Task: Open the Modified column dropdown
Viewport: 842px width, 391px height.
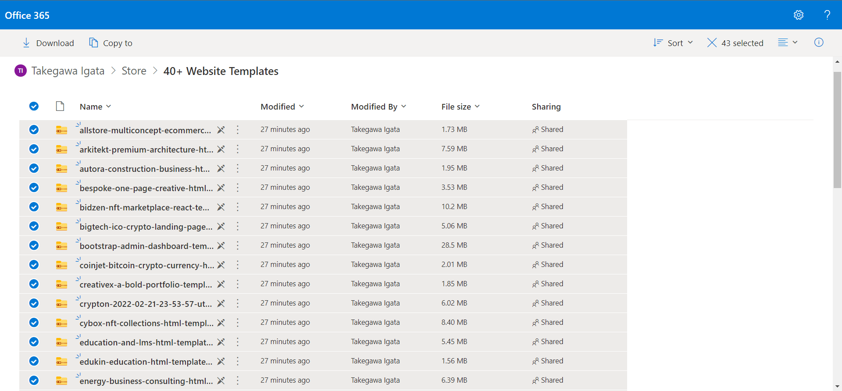Action: tap(282, 107)
